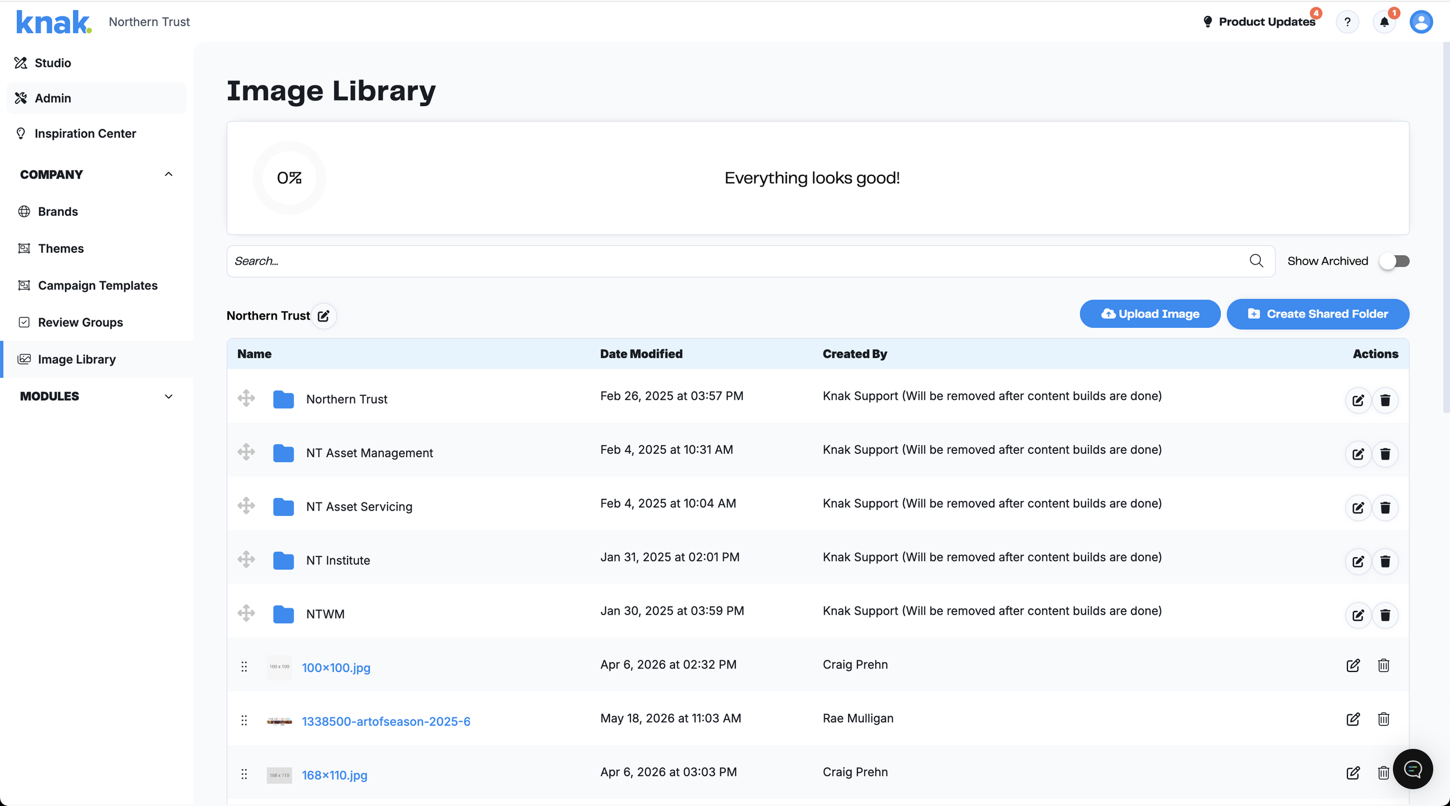
Task: Click the Date Modified column header
Action: (641, 354)
